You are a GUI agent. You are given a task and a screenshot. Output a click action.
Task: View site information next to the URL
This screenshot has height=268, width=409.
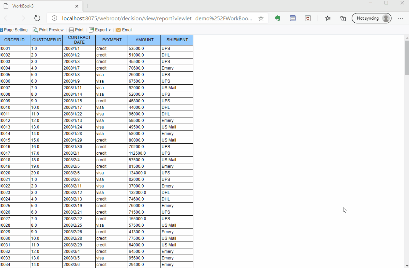(x=54, y=18)
